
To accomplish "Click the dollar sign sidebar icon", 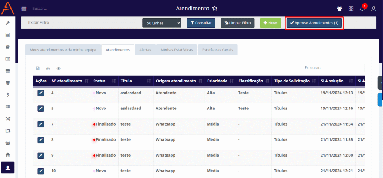I will (7, 95).
